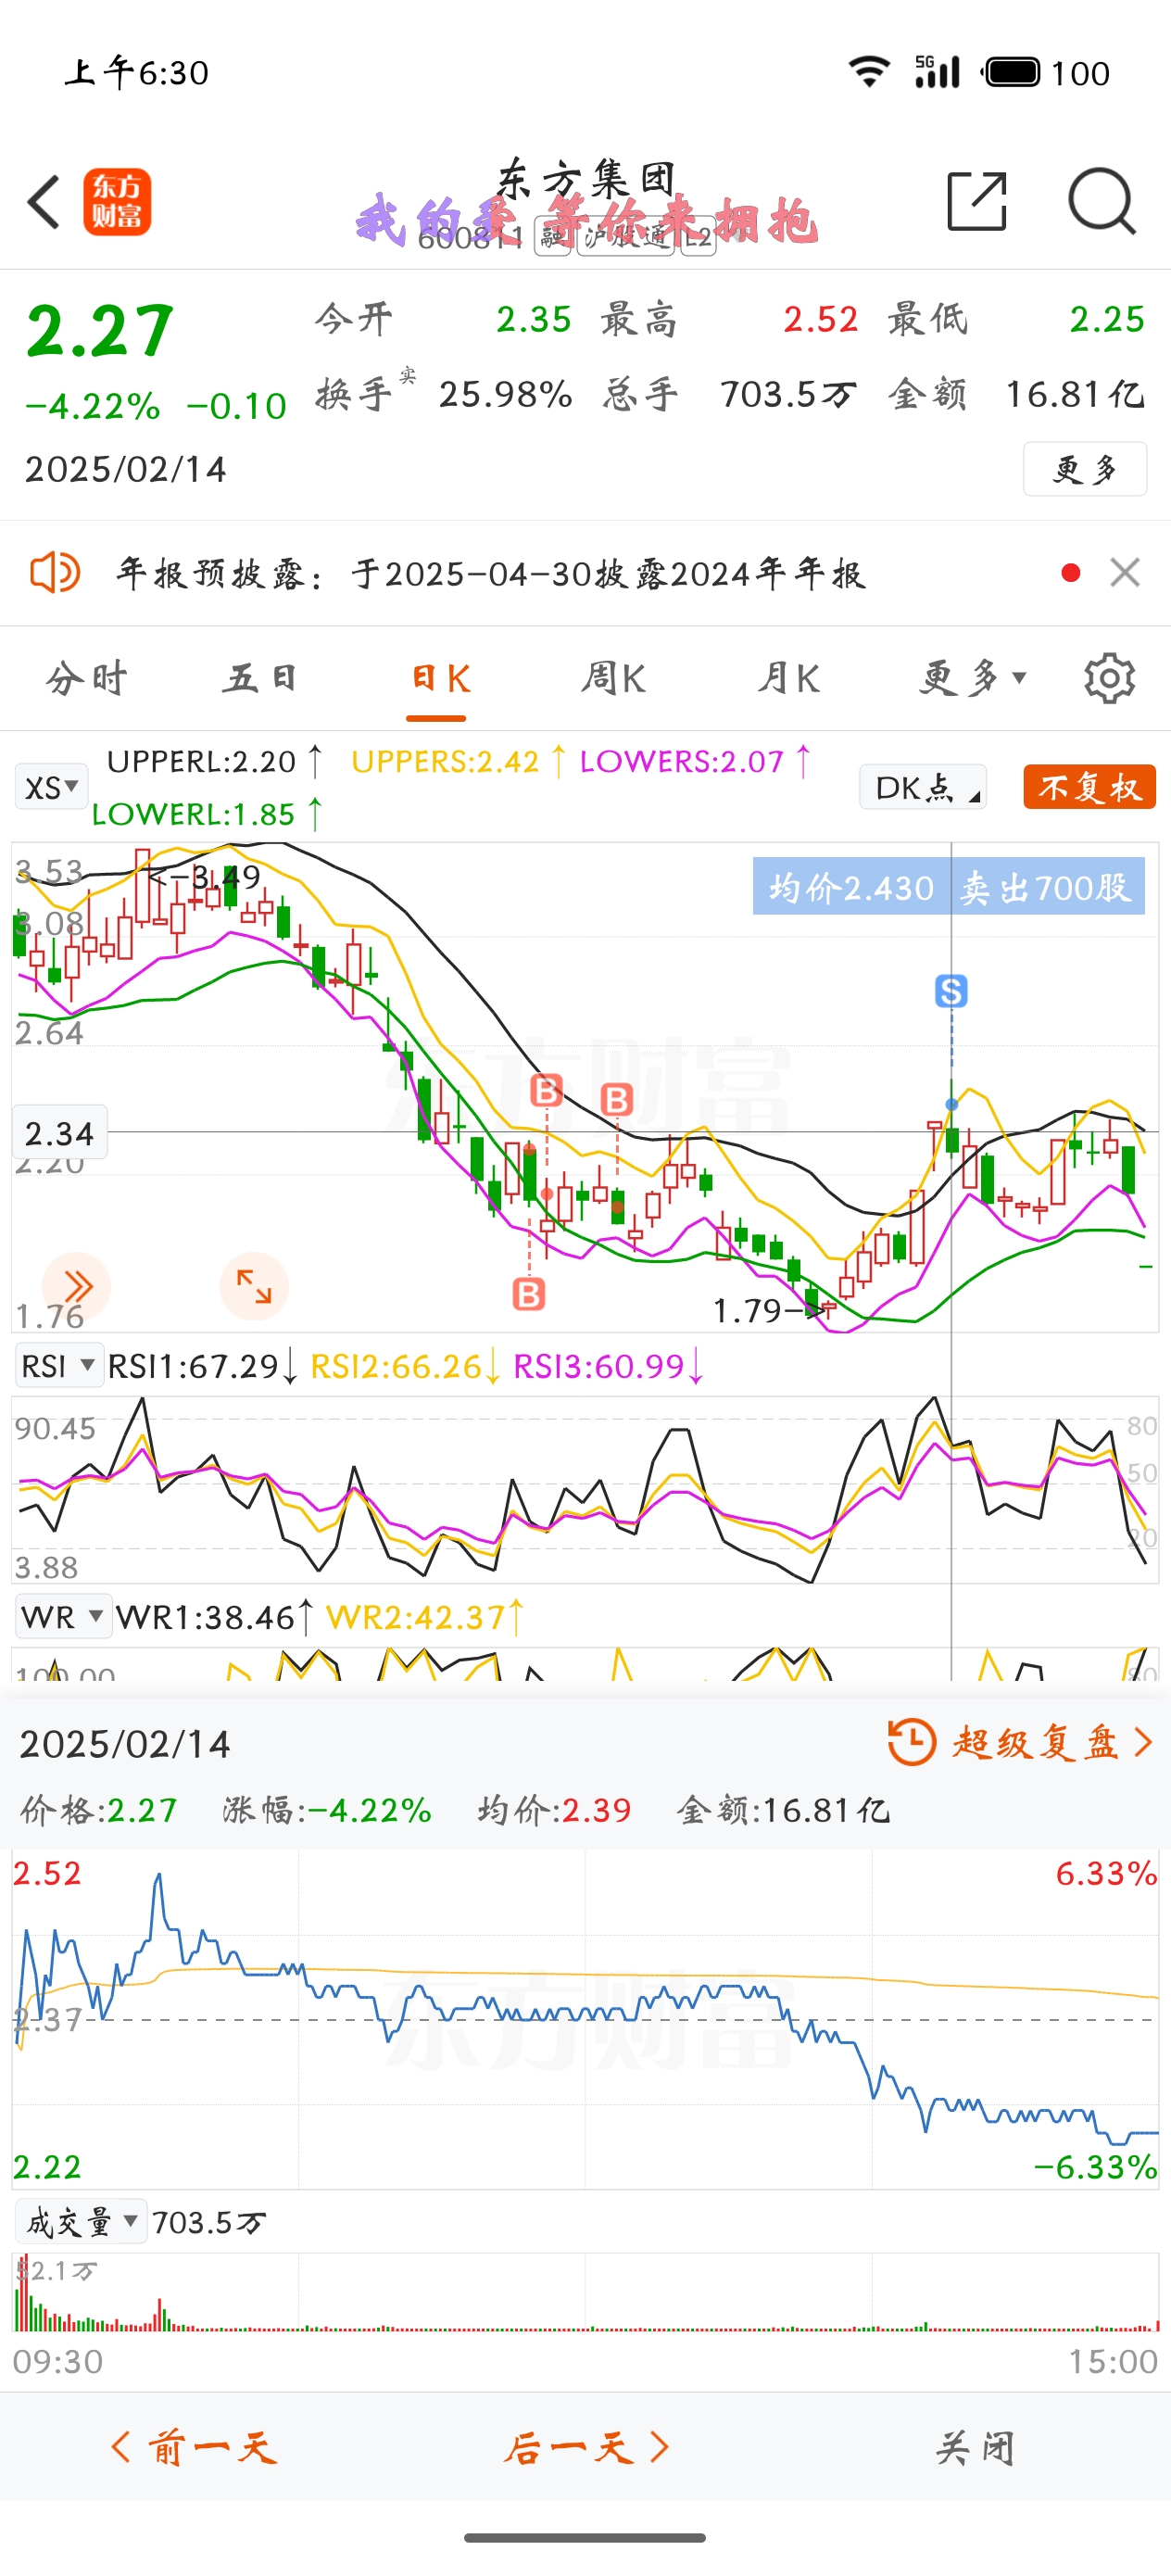Toggle the 不复权 adjustment button
The image size is (1171, 2576).
tap(1090, 788)
